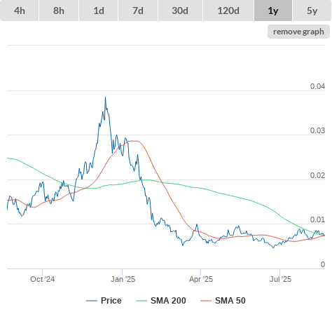
Task: Click the red SMA 50 line swatch
Action: 206,301
